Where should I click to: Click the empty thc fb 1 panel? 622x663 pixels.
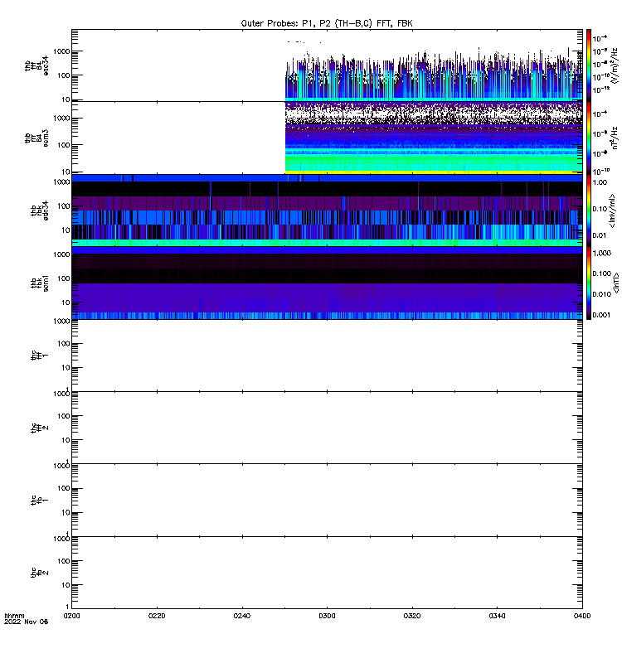(327, 501)
